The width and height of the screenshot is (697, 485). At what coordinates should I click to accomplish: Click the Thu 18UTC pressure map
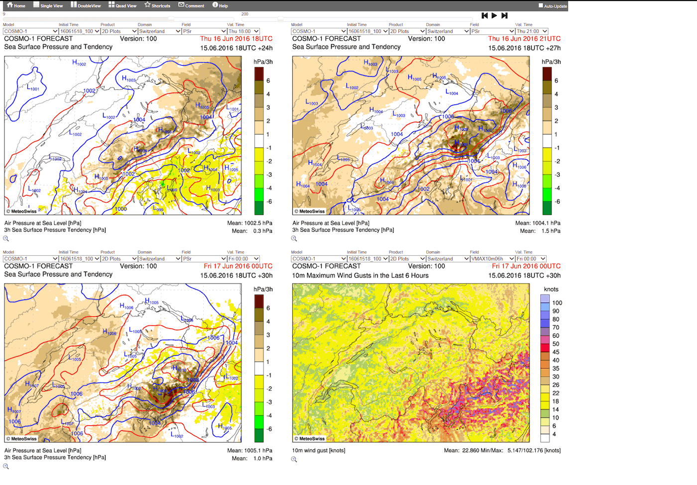[123, 135]
